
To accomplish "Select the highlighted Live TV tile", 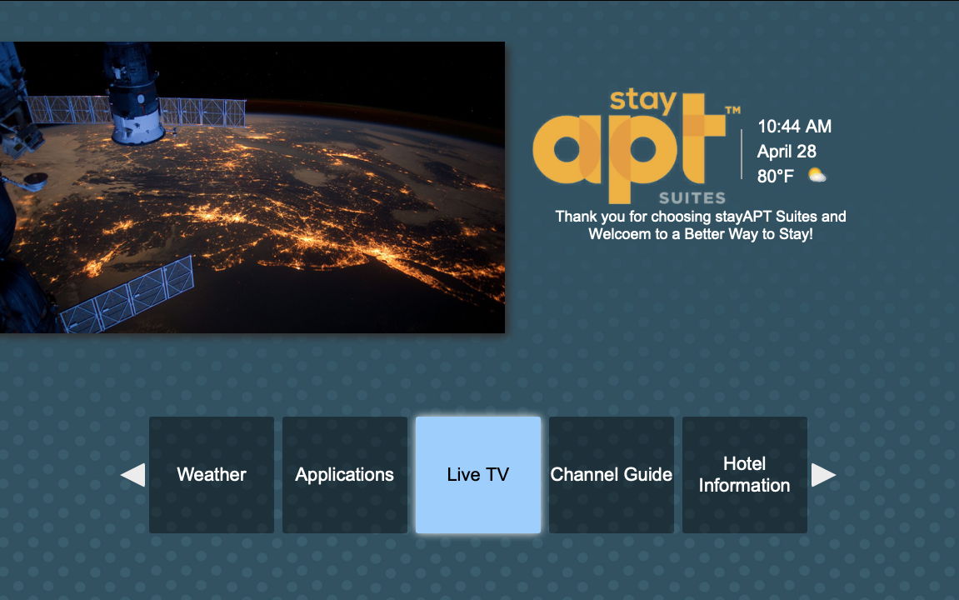I will pos(478,475).
